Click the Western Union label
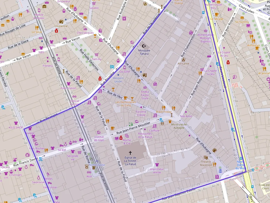The height and width of the screenshot is (203, 270). (x=118, y=80)
